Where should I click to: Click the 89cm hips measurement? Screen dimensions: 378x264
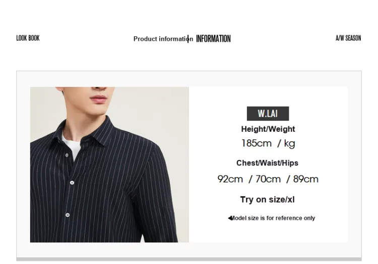pyautogui.click(x=306, y=179)
